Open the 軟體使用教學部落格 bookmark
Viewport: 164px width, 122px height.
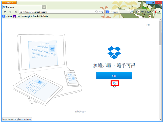(38, 16)
